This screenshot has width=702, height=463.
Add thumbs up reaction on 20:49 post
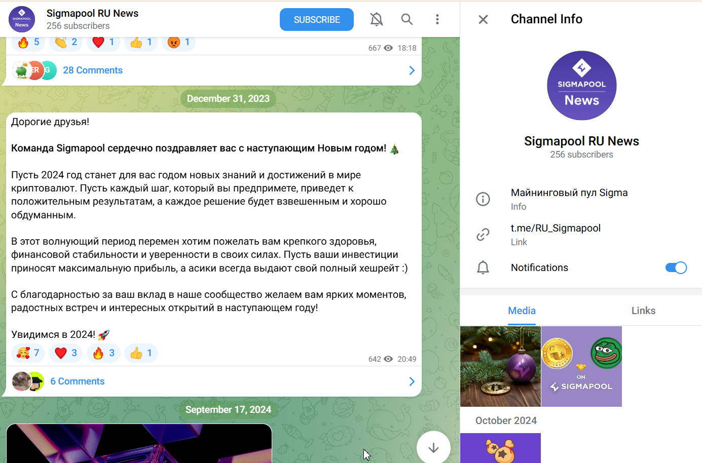coord(141,353)
